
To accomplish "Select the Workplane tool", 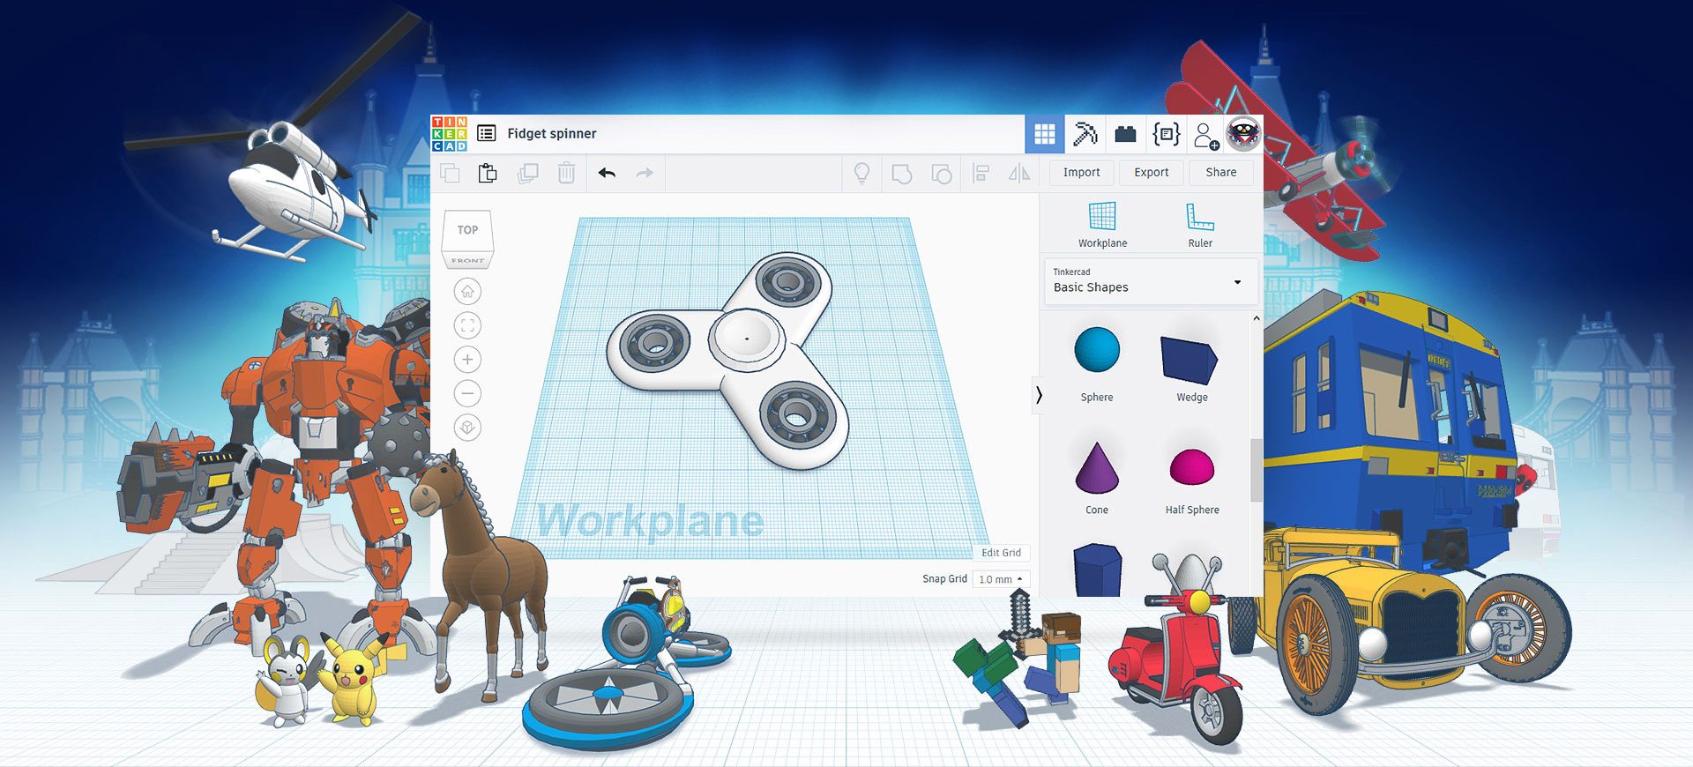I will point(1102,224).
